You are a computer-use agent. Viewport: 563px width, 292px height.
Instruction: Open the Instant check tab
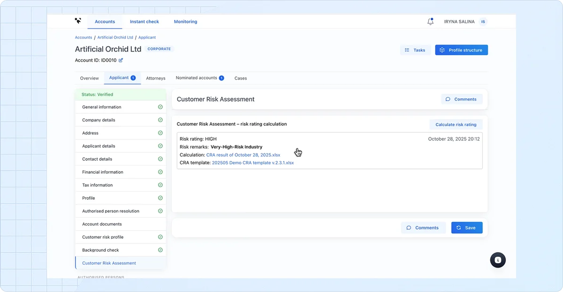(145, 22)
